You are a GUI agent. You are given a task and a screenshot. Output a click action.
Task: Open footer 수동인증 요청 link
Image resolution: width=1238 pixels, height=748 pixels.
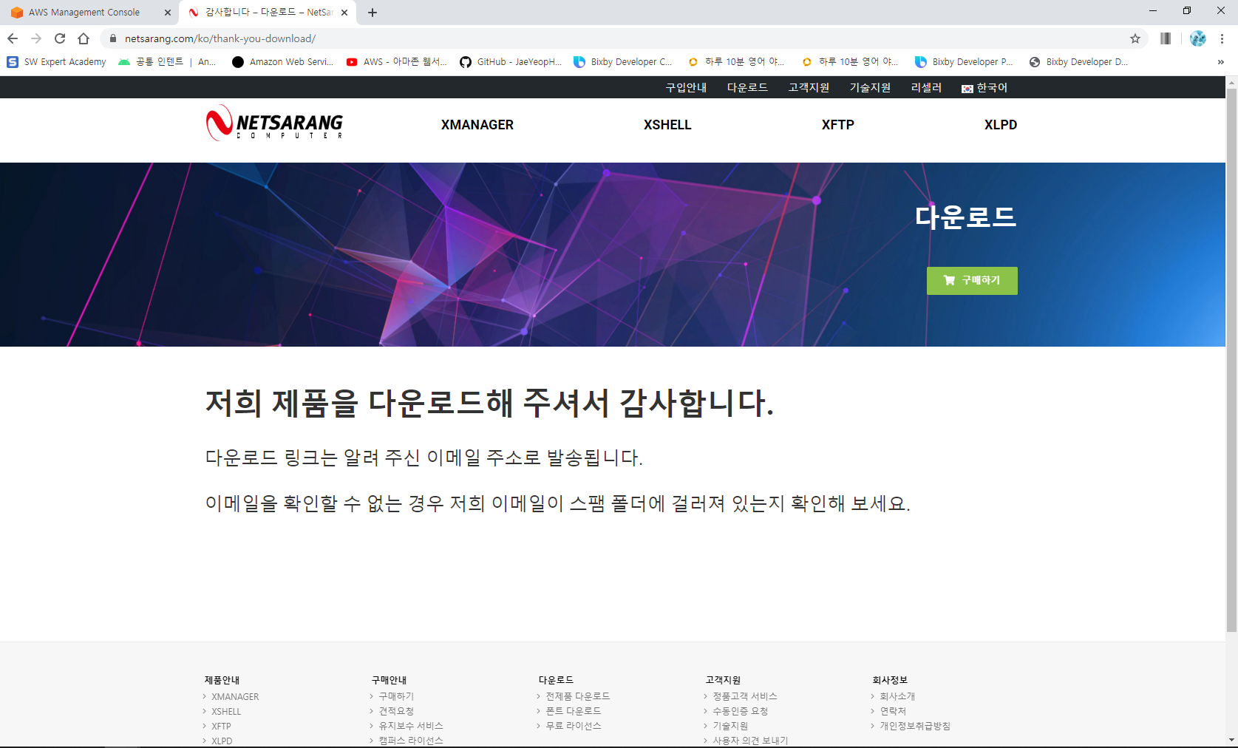tap(741, 711)
